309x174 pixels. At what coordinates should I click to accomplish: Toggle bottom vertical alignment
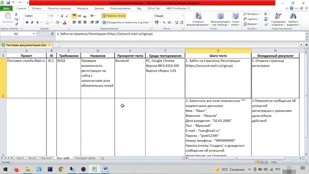[85, 16]
